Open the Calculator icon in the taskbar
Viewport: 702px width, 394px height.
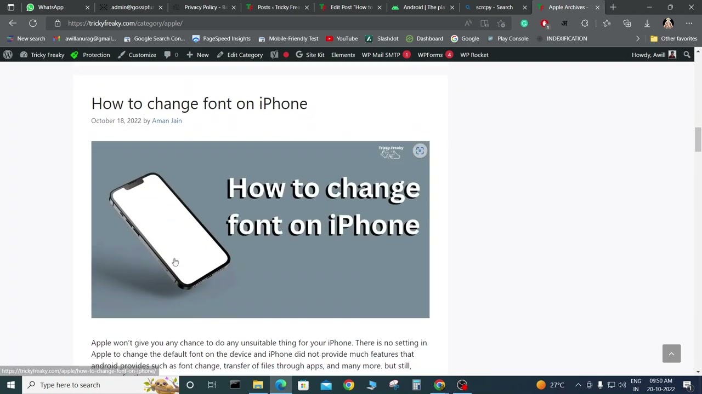click(x=416, y=385)
